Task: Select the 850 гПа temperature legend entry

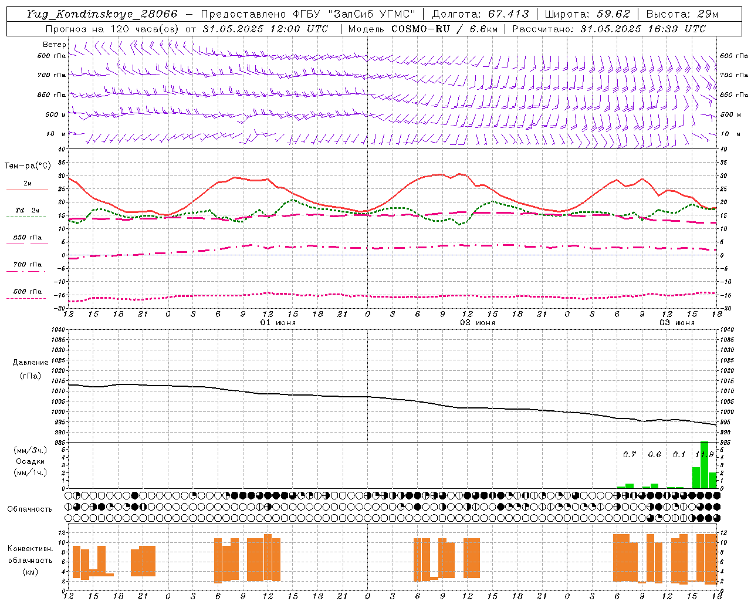Action: point(28,237)
